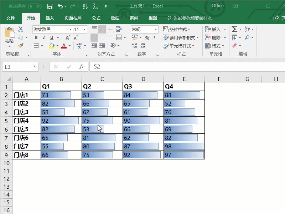The width and height of the screenshot is (285, 214).
Task: Toggle top vertical alignment
Action: pos(94,29)
